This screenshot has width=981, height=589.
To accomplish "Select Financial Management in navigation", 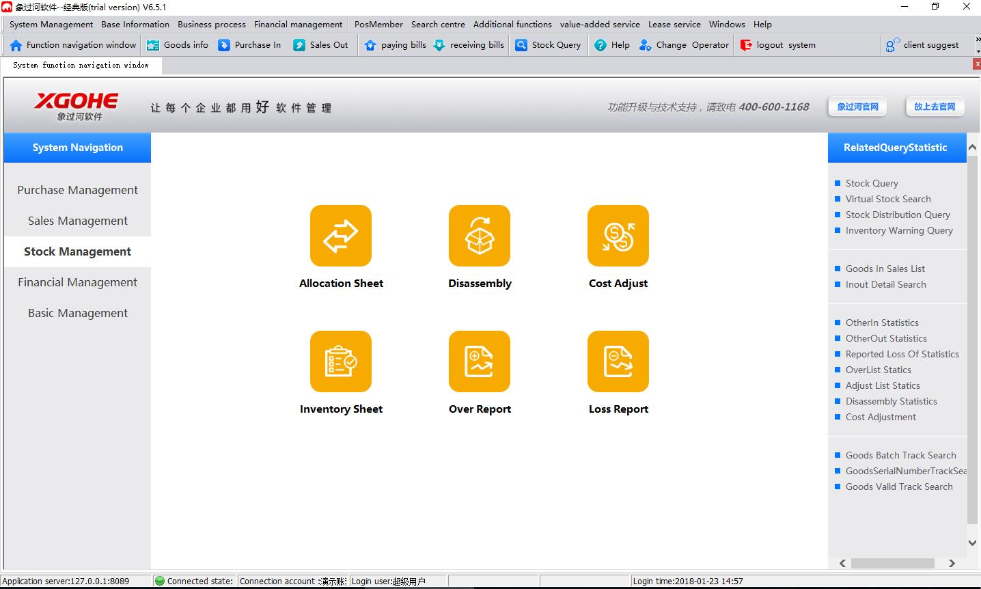I will 77,282.
